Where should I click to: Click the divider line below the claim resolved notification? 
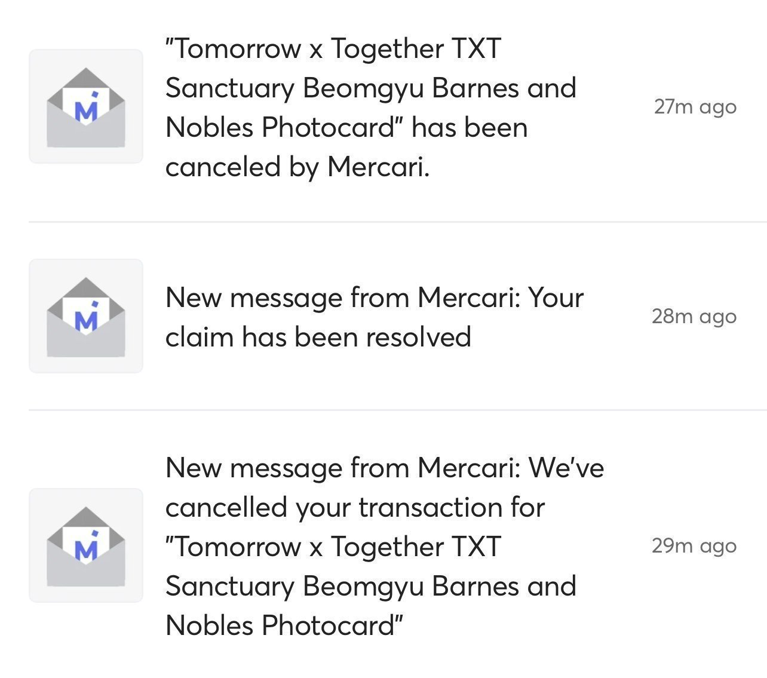(x=398, y=410)
